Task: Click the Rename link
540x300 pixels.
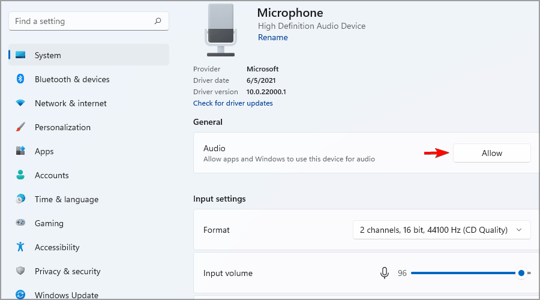Action: tap(273, 37)
